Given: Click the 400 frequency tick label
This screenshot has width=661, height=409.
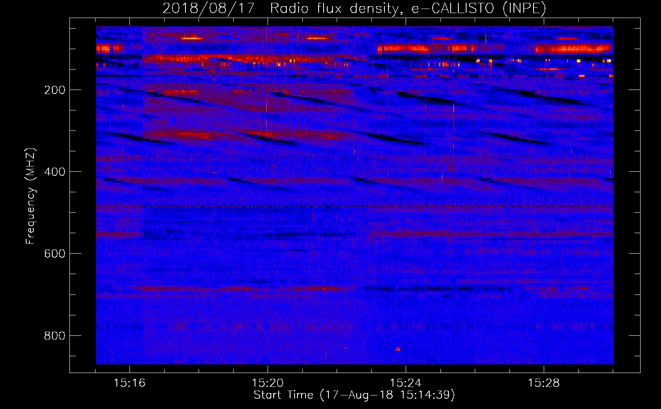Looking at the screenshot, I should coord(55,172).
